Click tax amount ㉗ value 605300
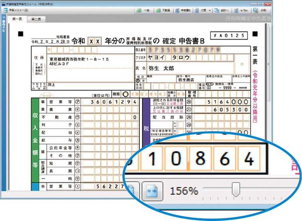 (x=222, y=110)
